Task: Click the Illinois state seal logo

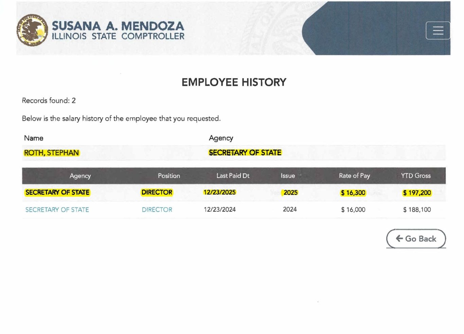Action: tap(32, 30)
